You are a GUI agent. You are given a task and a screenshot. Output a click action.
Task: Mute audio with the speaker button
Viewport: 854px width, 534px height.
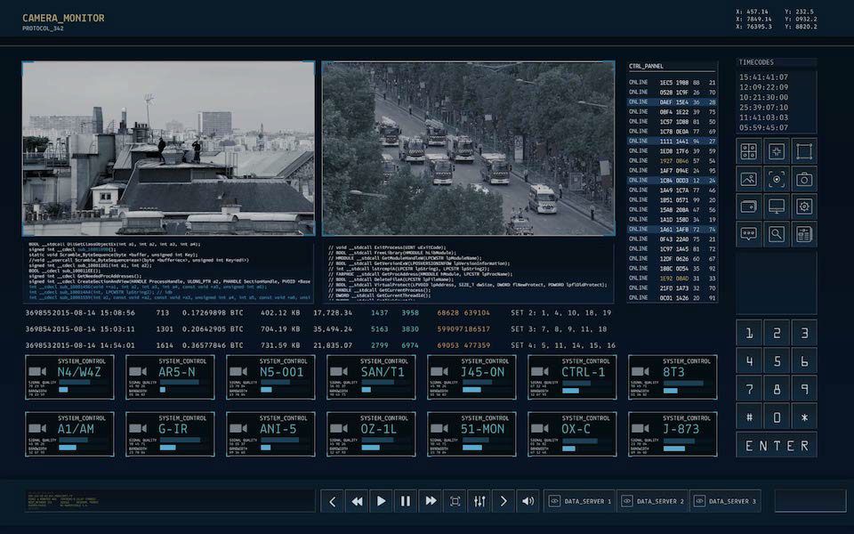coord(528,501)
